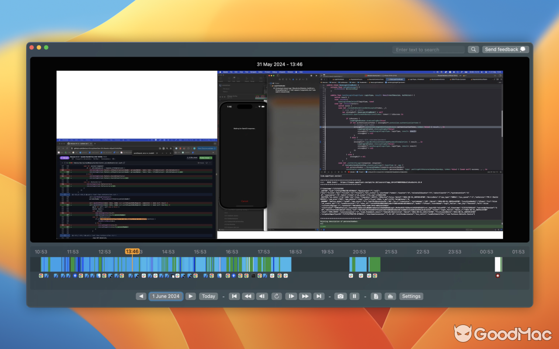Click the red record dot marker near 00:53
559x349 pixels.
click(497, 275)
